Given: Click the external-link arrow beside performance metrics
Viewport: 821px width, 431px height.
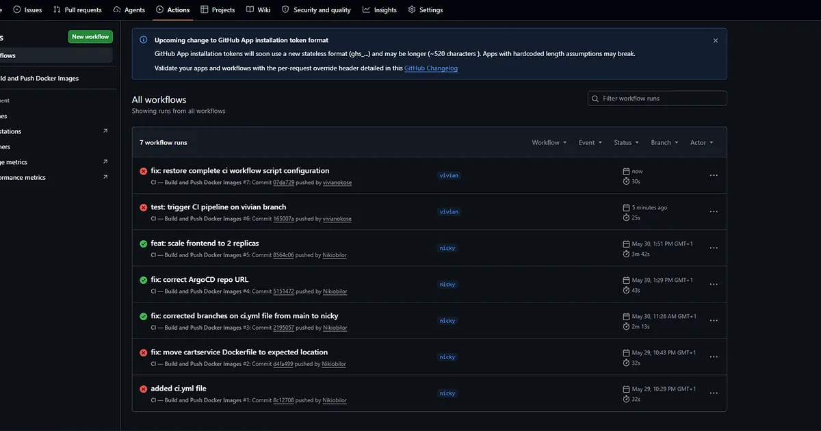Looking at the screenshot, I should pos(105,177).
